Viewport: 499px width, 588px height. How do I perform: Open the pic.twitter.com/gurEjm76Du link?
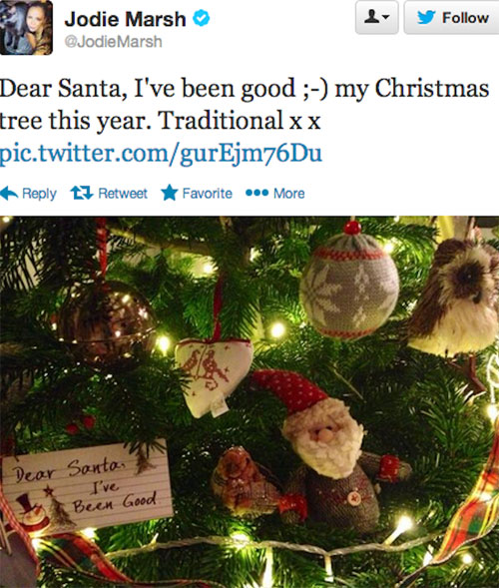tap(161, 154)
